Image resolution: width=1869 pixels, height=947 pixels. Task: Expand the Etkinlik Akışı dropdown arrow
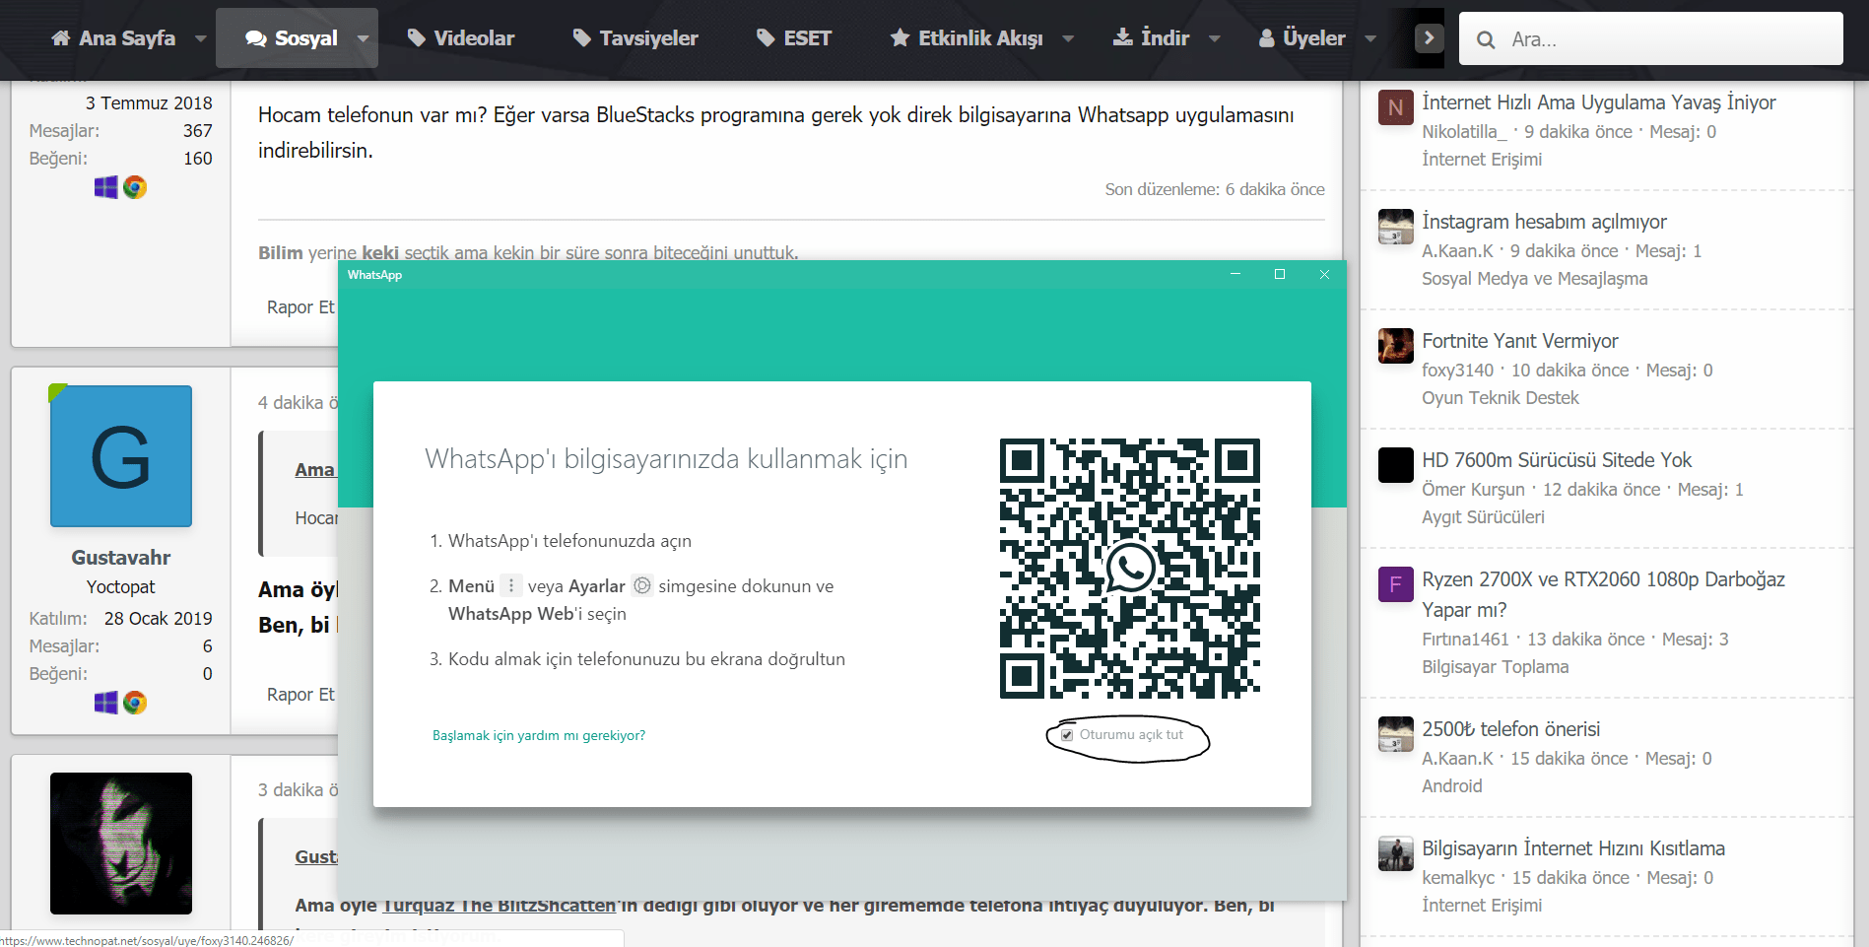click(1068, 39)
